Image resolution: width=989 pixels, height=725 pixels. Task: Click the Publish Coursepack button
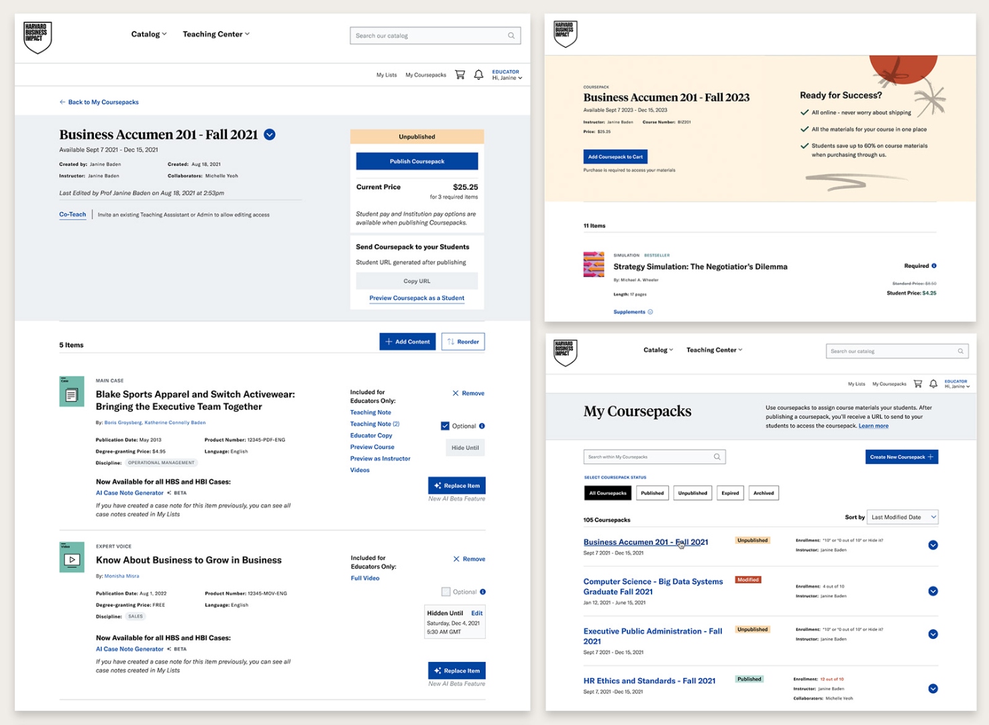pyautogui.click(x=417, y=162)
